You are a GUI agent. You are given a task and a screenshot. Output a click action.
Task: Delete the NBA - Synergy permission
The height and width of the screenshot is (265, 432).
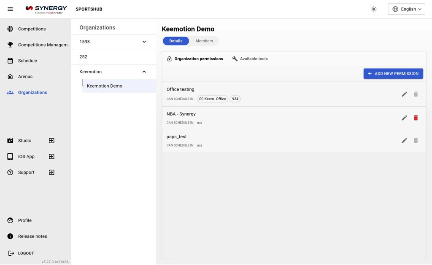[x=416, y=118]
